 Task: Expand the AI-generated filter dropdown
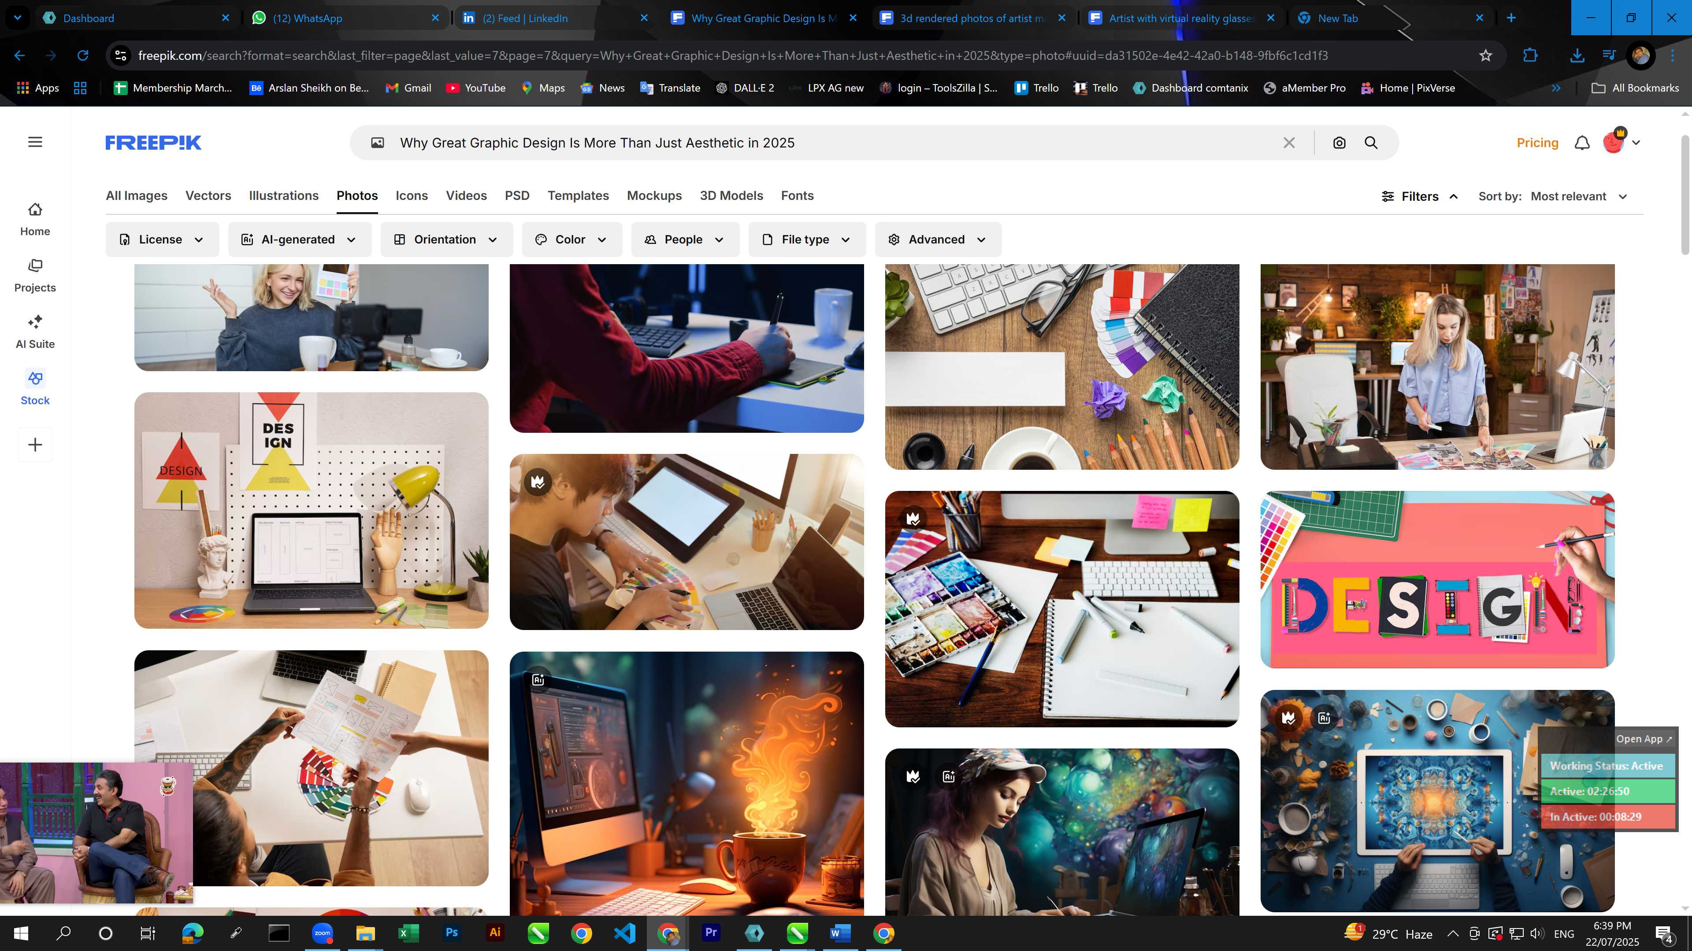(x=300, y=240)
